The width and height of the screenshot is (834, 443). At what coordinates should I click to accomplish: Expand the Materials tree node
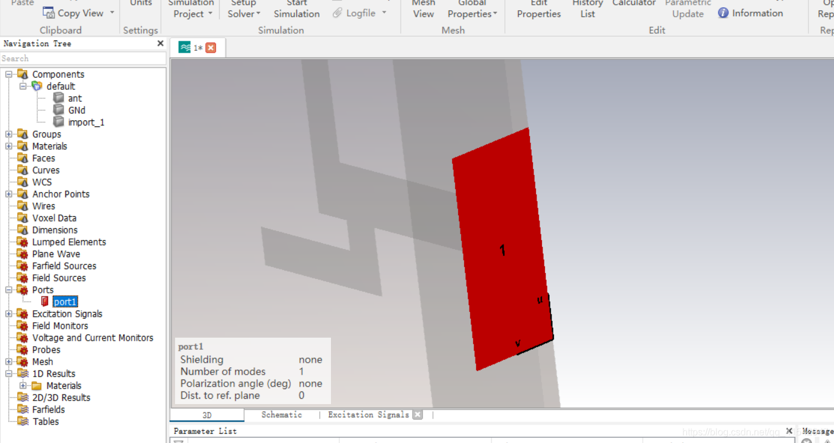(x=9, y=146)
